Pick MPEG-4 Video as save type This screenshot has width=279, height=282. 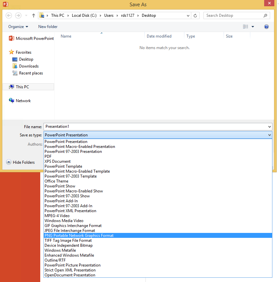(57, 216)
